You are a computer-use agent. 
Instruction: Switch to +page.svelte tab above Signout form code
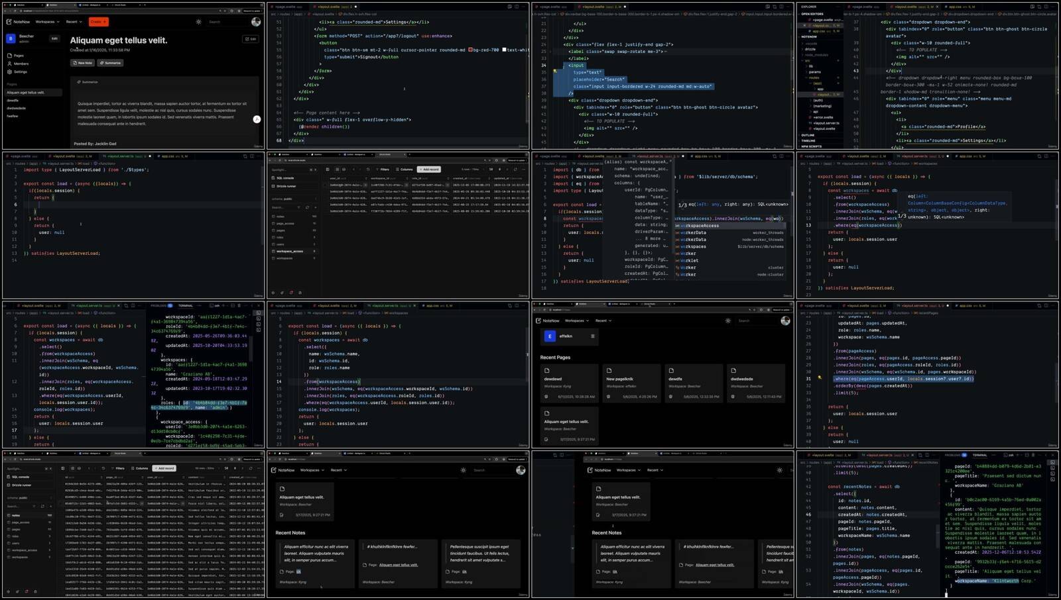[x=286, y=7]
